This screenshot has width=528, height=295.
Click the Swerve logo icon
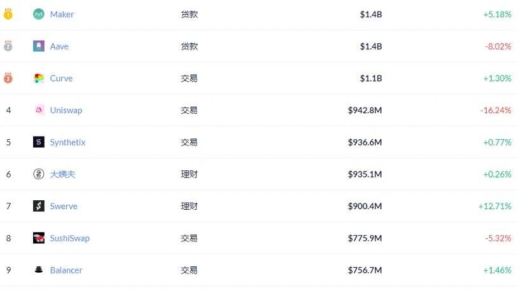point(39,206)
